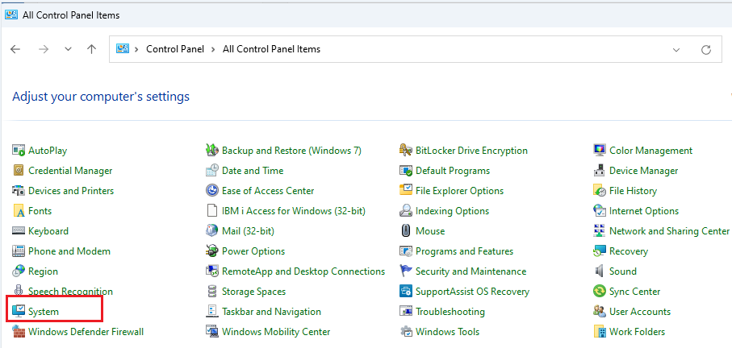Viewport: 732px width, 348px height.
Task: Click the User Accounts icon
Action: [600, 311]
